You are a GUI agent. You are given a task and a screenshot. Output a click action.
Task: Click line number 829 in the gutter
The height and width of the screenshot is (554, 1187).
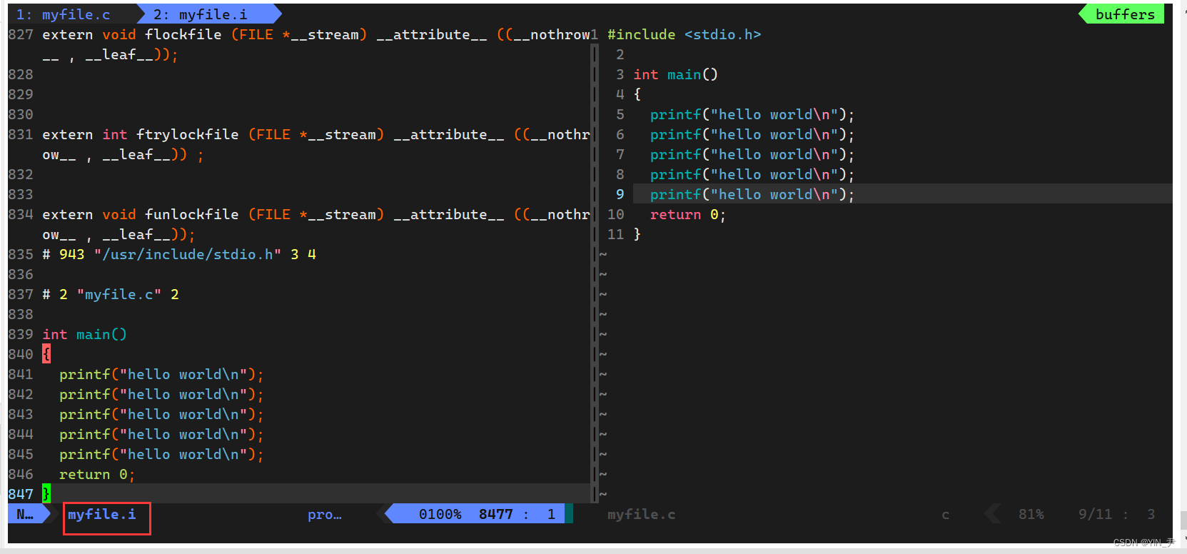click(x=21, y=94)
